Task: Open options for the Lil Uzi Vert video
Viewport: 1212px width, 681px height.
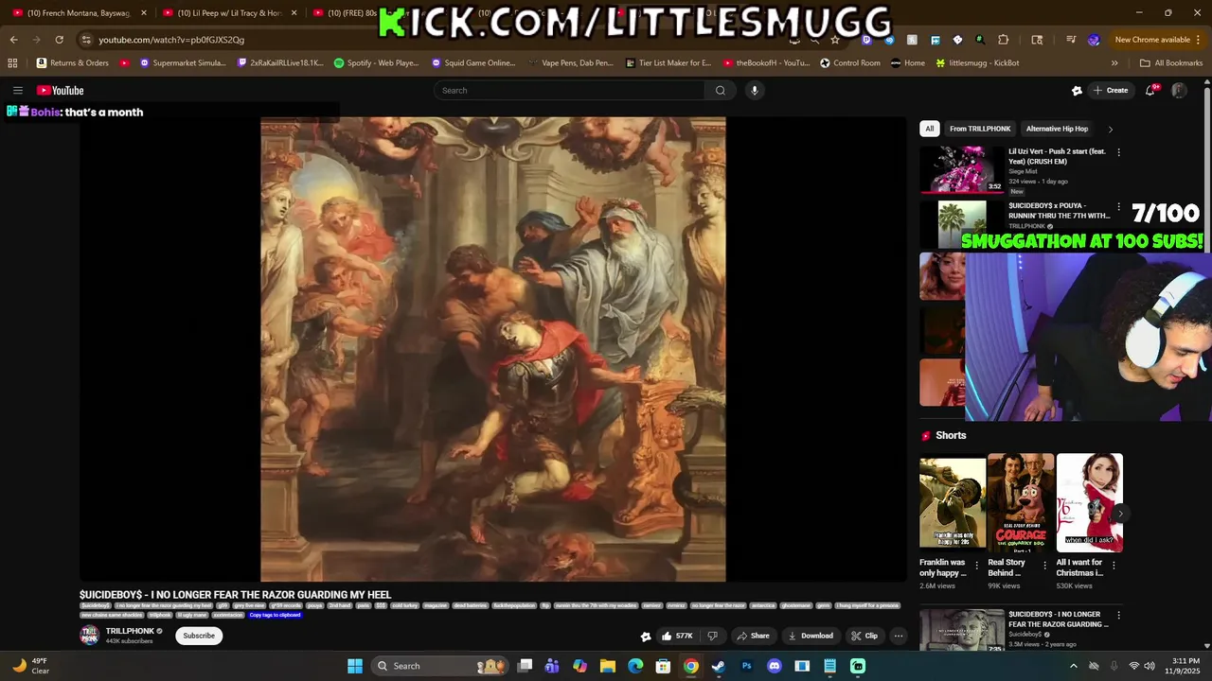Action: click(x=1118, y=152)
